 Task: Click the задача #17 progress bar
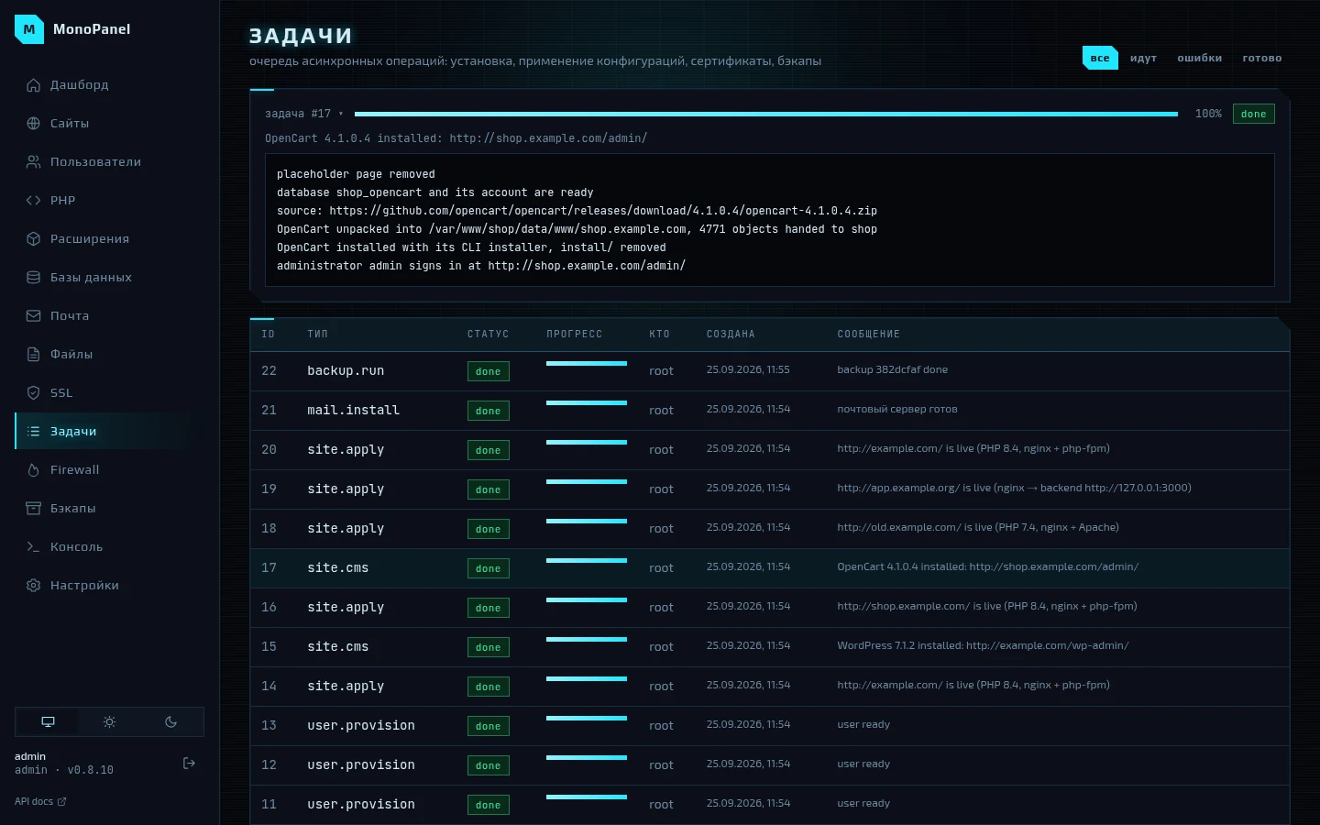point(766,115)
